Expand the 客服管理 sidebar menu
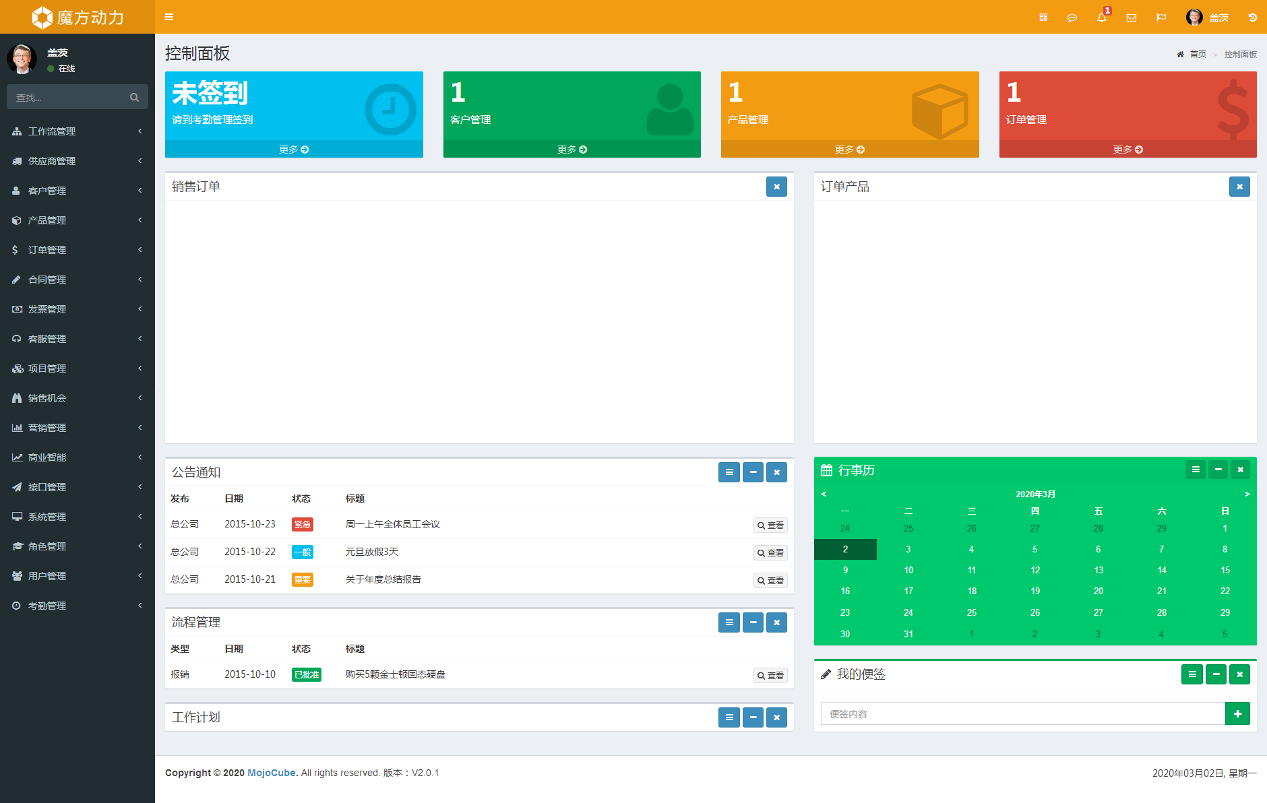The height and width of the screenshot is (803, 1267). point(78,339)
